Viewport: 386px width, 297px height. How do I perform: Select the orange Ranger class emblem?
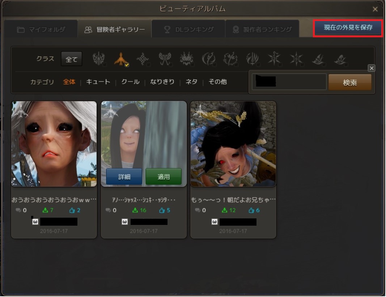[x=120, y=59]
